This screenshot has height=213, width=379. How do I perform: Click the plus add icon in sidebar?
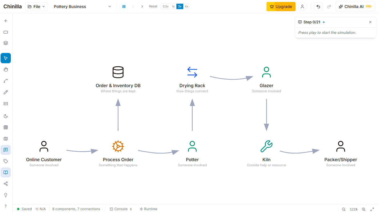(x=6, y=21)
